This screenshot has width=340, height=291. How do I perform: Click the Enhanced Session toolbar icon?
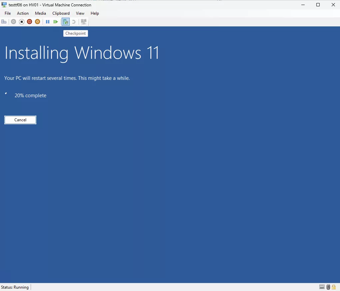pyautogui.click(x=83, y=22)
